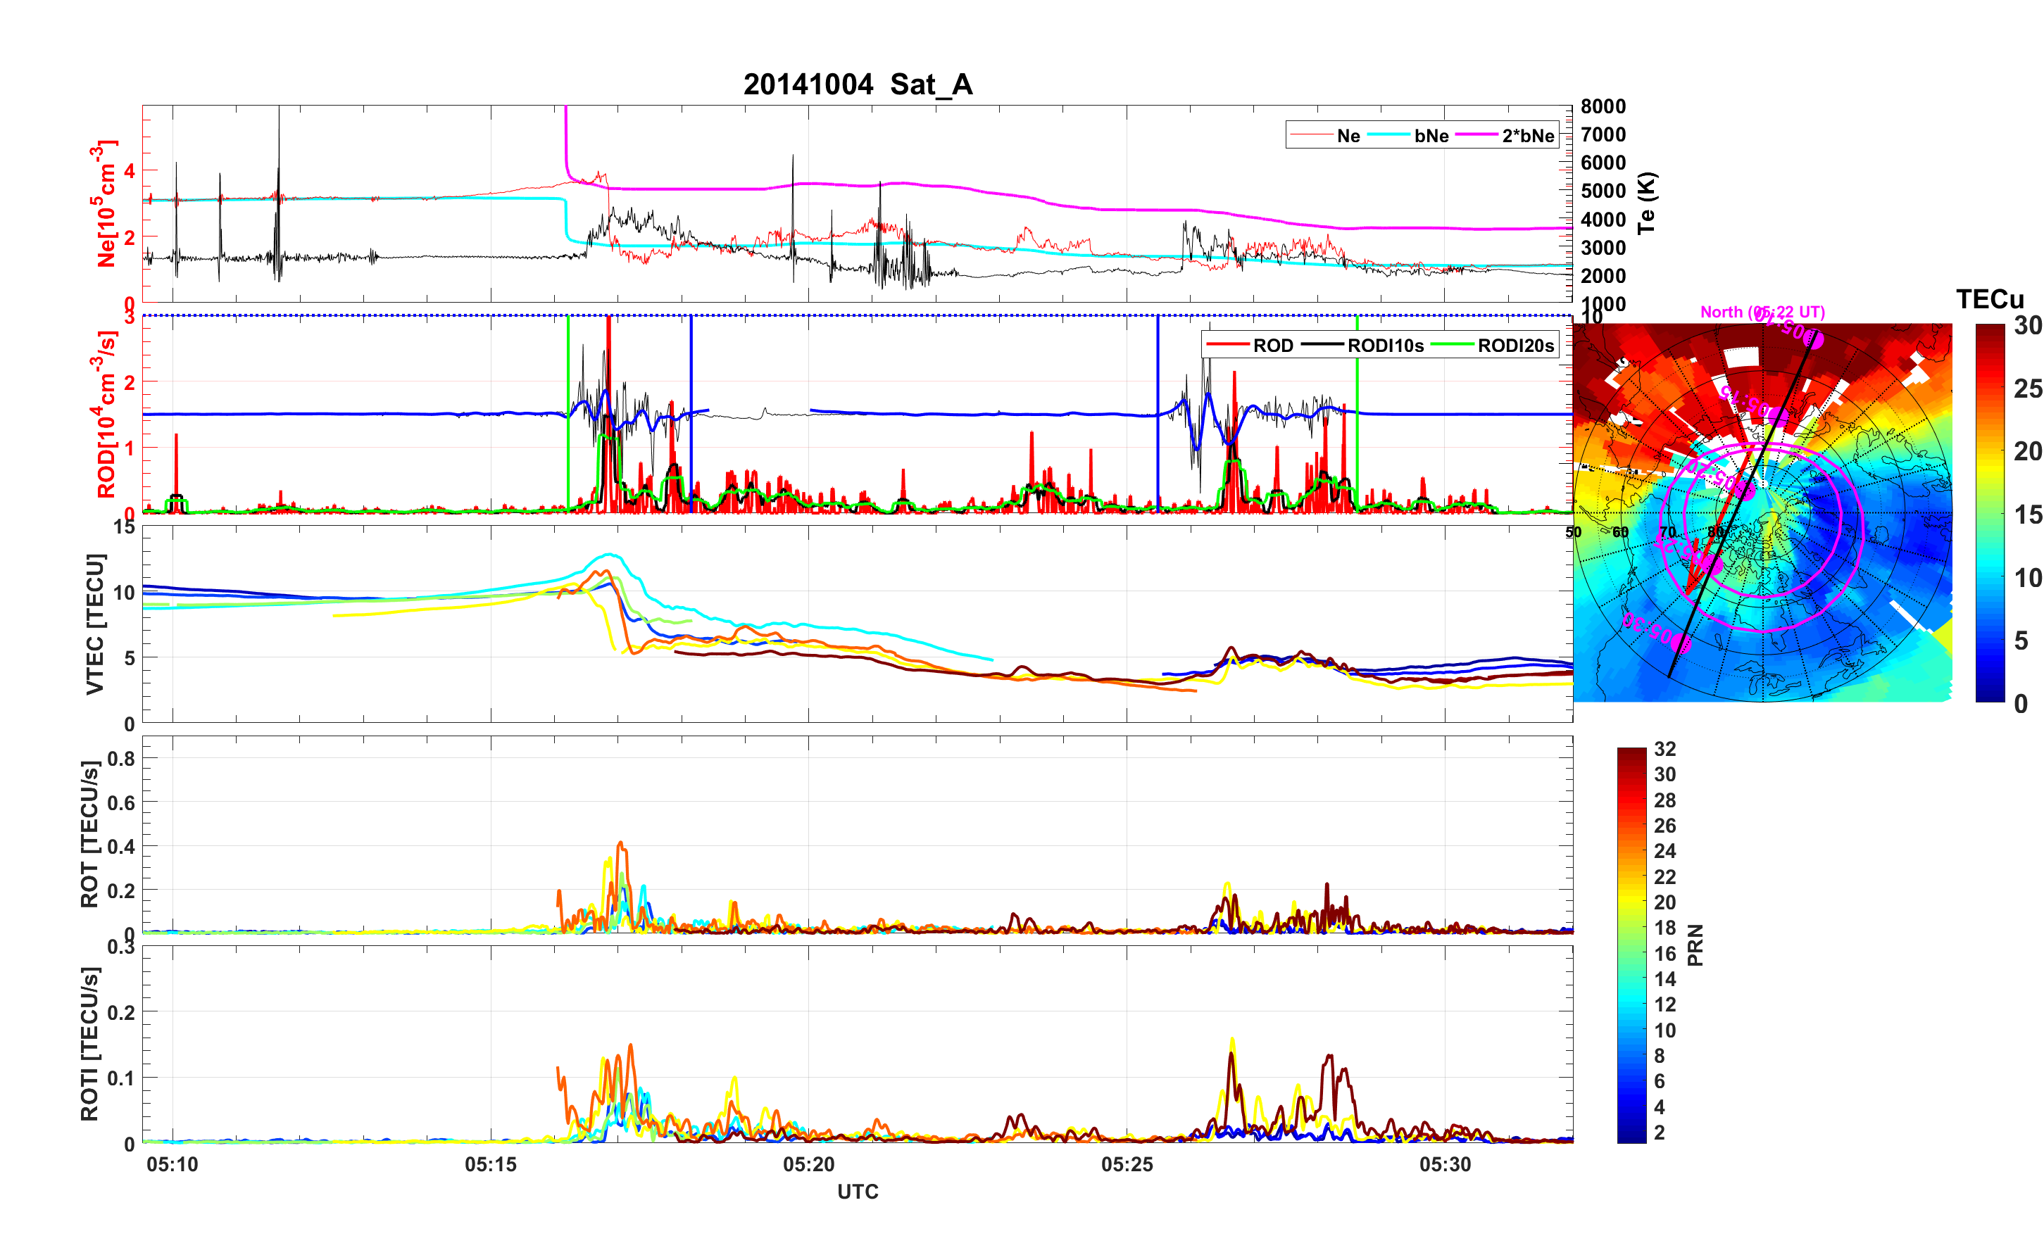Click the ROD legend entry
The width and height of the screenshot is (2044, 1236).
[x=1250, y=346]
